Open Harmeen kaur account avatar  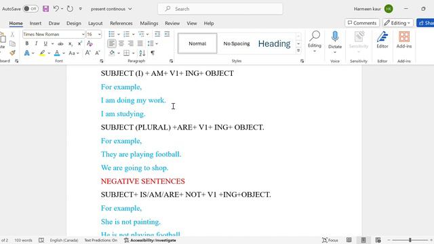click(389, 9)
